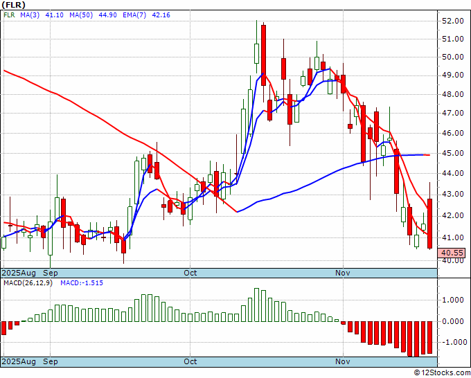Click the (FLR) chart title
471x378 pixels.
point(14,5)
